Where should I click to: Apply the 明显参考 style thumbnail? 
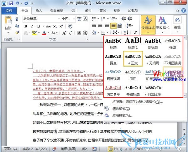tap(113, 91)
